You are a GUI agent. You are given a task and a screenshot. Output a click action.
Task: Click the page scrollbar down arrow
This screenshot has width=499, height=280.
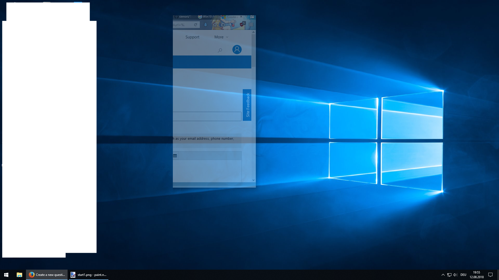[x=253, y=180]
